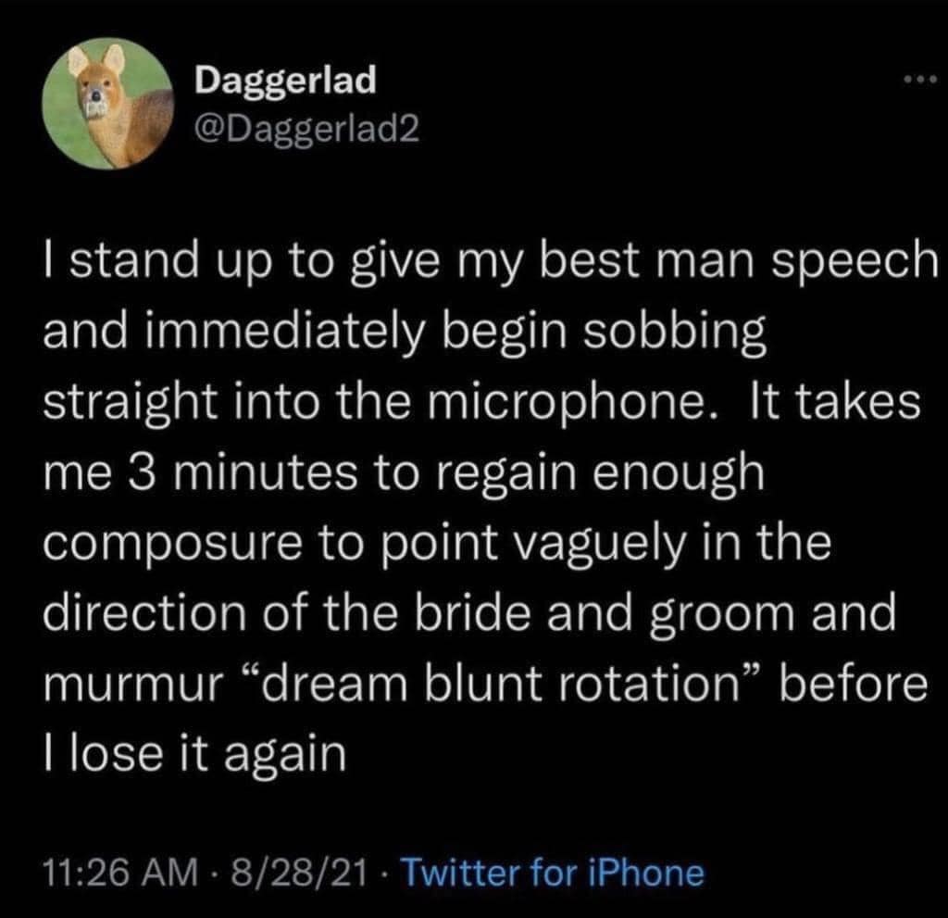Open the Twitter for iPhone source link
The width and height of the screenshot is (948, 918).
point(554,872)
